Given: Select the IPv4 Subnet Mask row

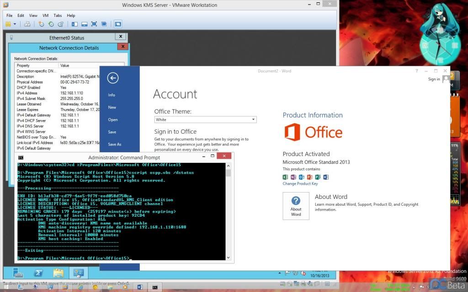Looking at the screenshot, I should click(58, 99).
